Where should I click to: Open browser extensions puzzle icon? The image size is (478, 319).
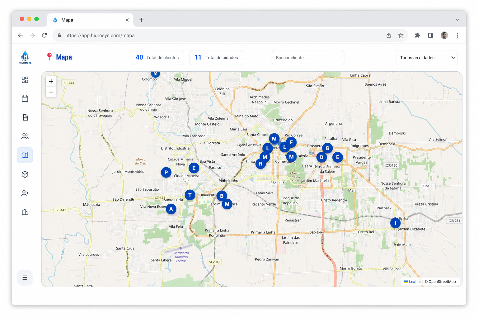(418, 35)
